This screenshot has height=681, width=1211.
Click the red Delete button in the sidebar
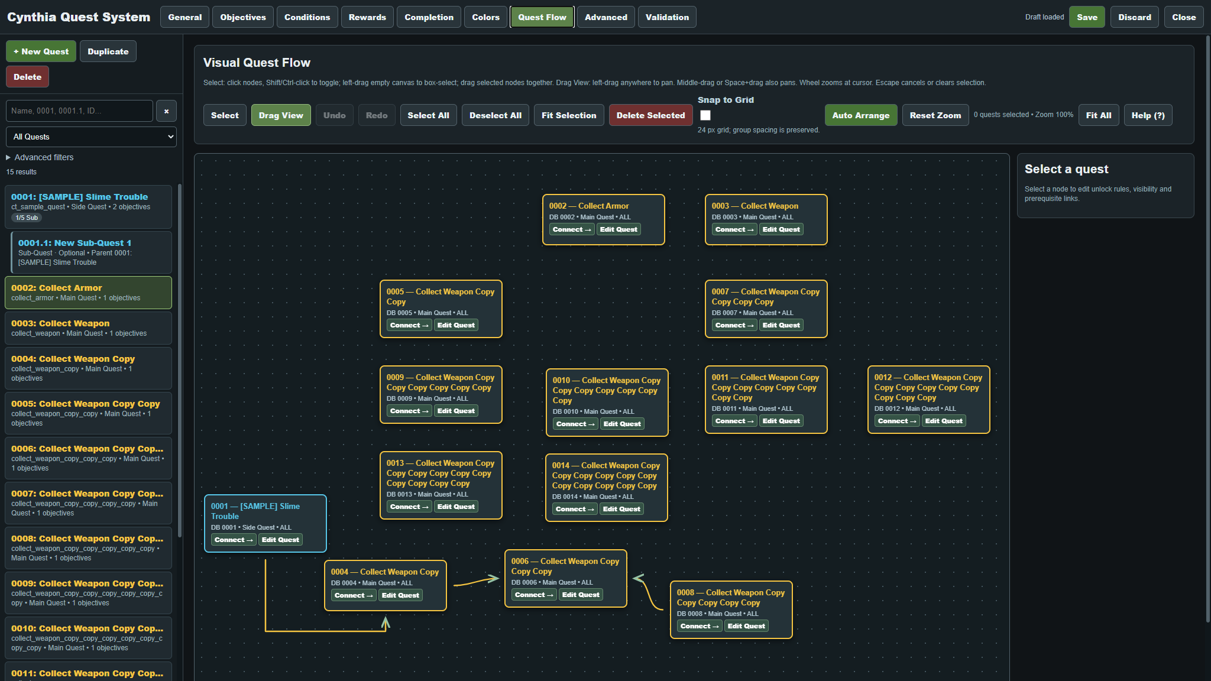pos(27,77)
